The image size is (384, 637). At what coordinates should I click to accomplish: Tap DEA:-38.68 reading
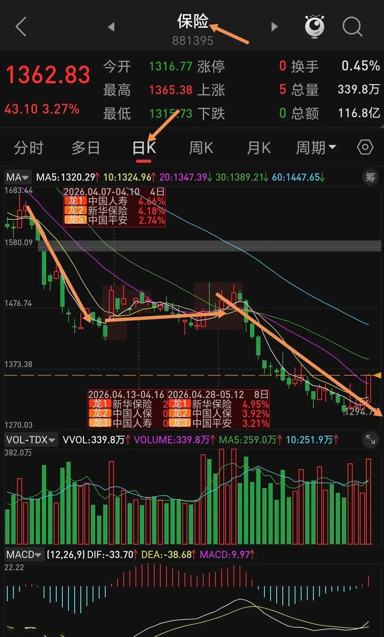tap(169, 555)
